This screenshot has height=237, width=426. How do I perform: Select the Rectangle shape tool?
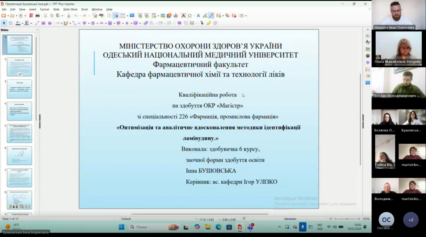click(43, 23)
